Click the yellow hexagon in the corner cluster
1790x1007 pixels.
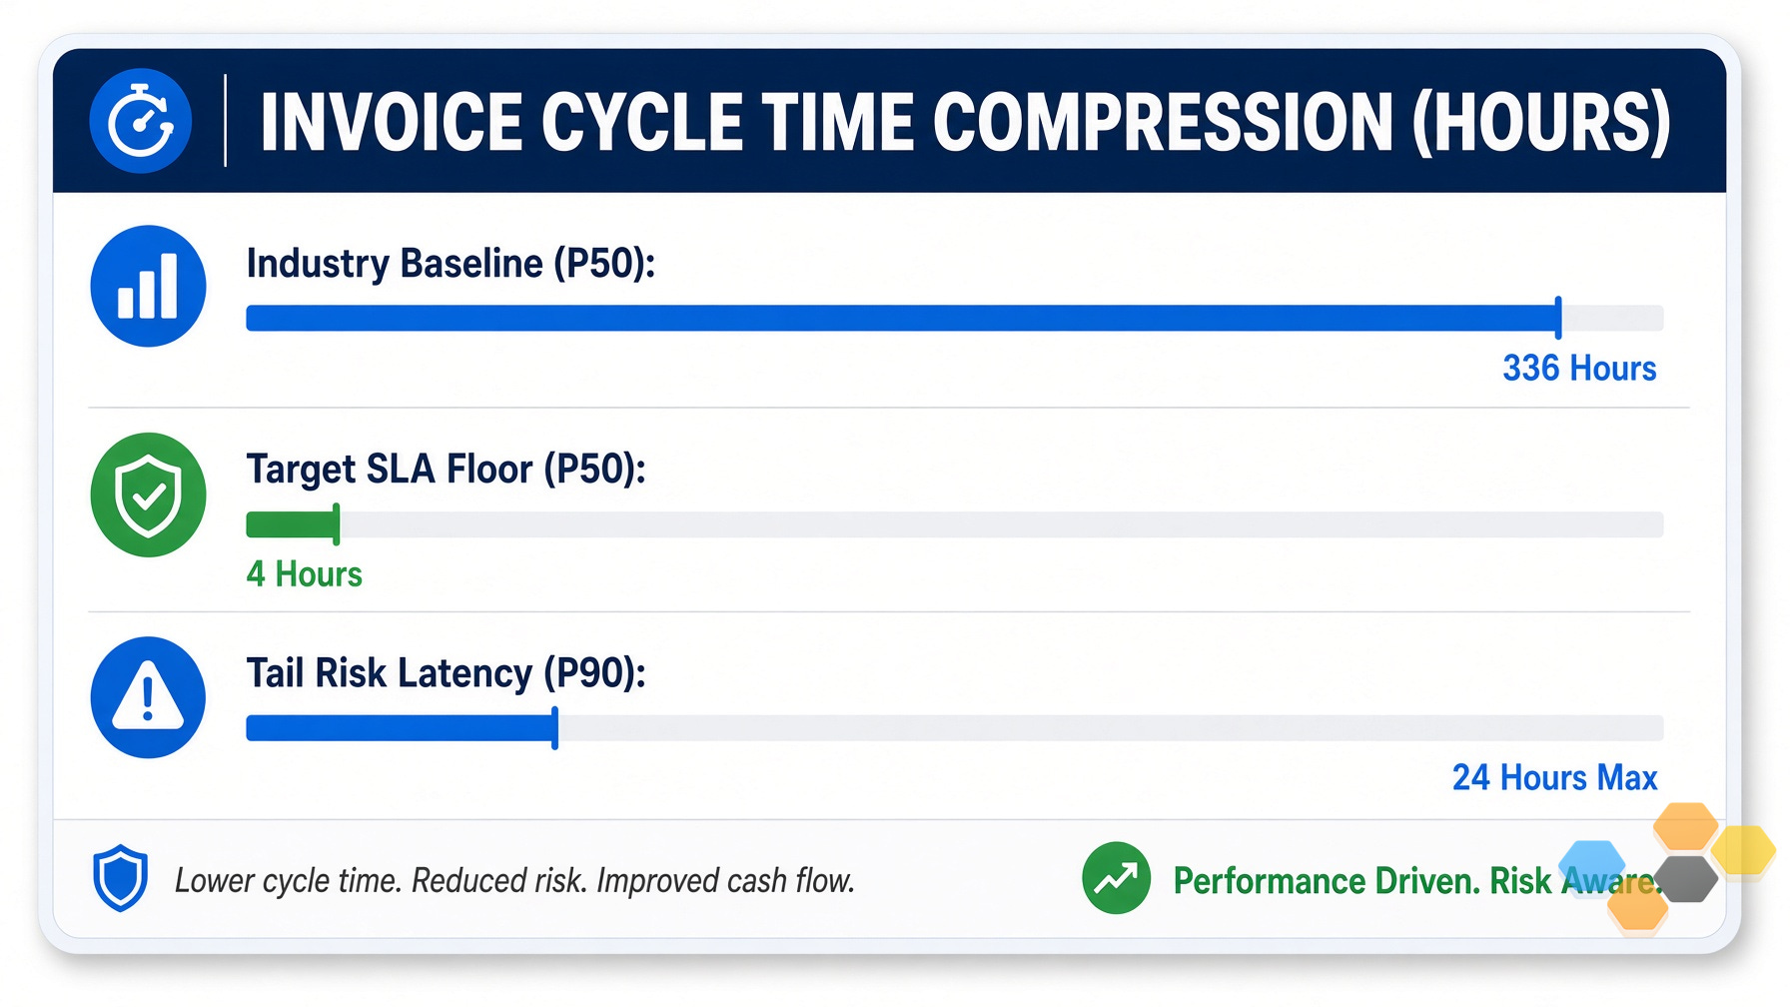point(1743,850)
